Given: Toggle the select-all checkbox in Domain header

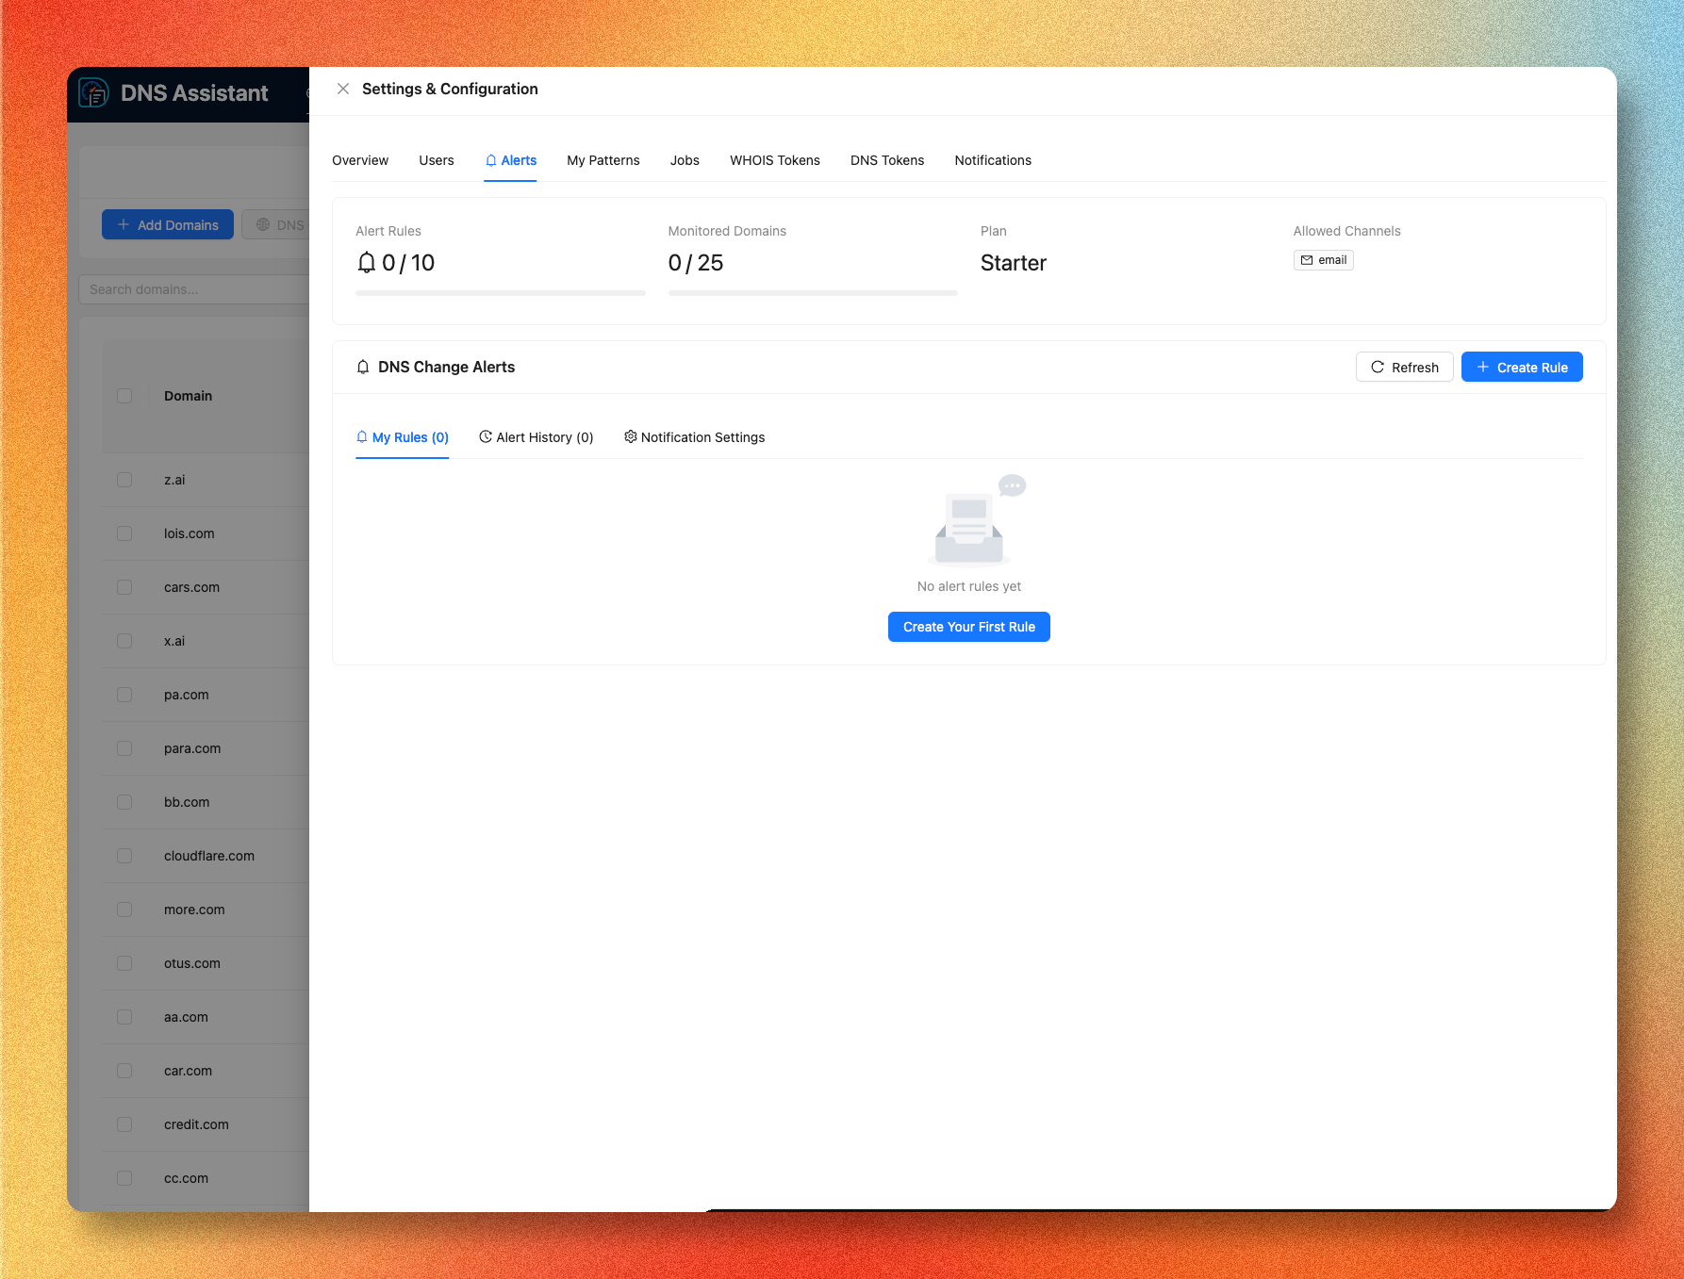Looking at the screenshot, I should (x=124, y=396).
